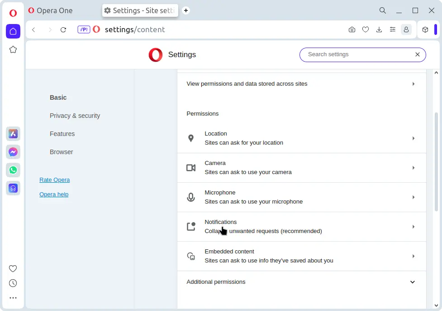Click the Settings page title logo
Viewport: 442px width, 311px height.
[156, 54]
